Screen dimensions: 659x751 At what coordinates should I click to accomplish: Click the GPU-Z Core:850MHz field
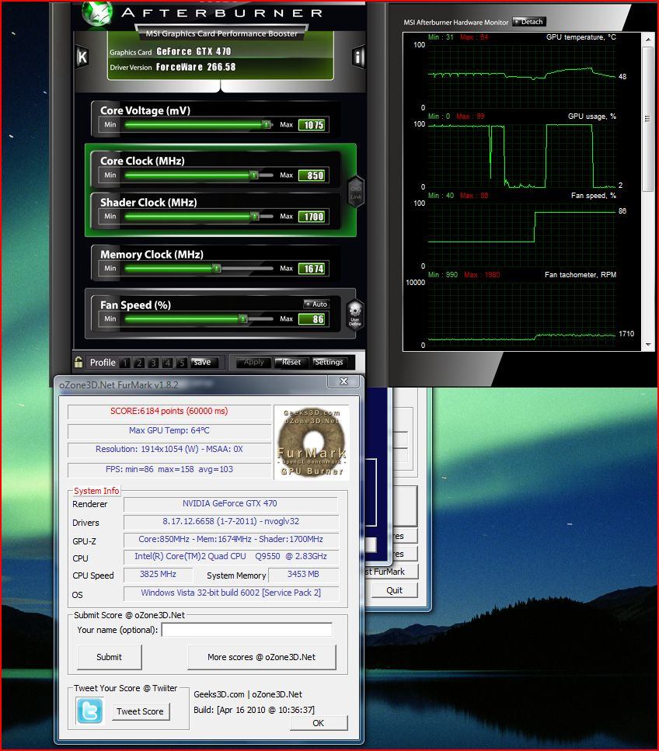point(231,539)
